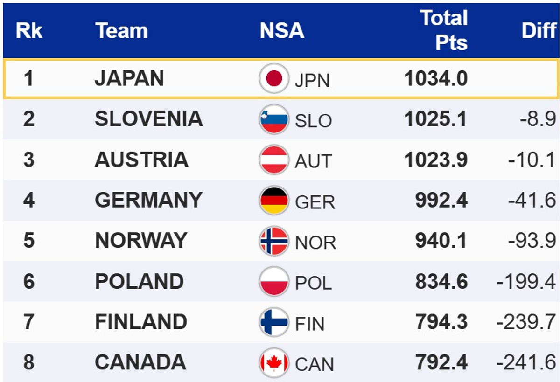The height and width of the screenshot is (382, 560).
Task: Open the GERMANY team entry
Action: [x=148, y=201]
